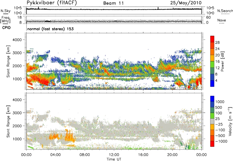Click the Pykkvibaer (fitACF) title
The image size is (233, 161).
(52, 3)
